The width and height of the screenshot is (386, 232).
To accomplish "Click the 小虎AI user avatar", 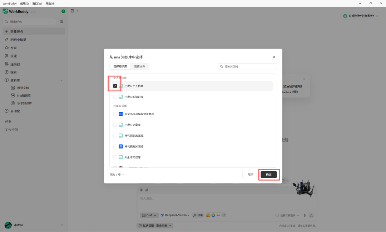I will (8, 225).
